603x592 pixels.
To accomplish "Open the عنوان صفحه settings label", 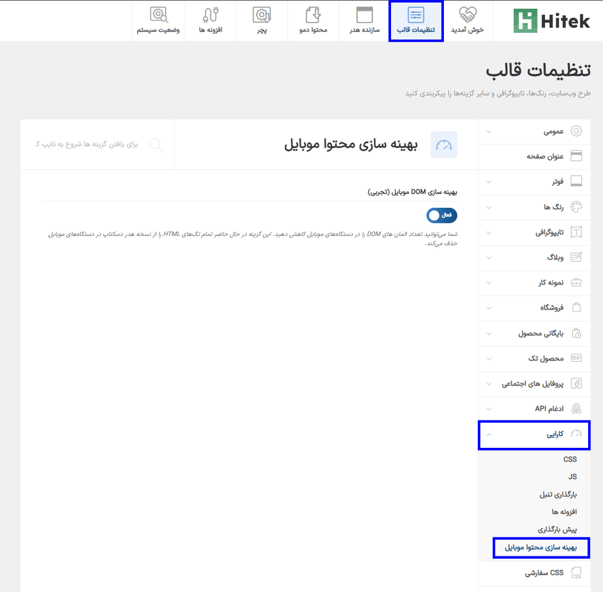I will tap(545, 156).
